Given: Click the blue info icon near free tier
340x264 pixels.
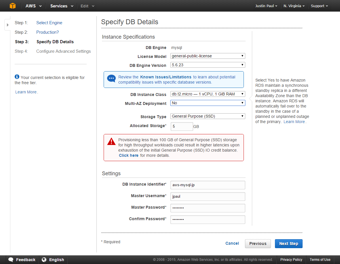Looking at the screenshot, I should (17, 77).
